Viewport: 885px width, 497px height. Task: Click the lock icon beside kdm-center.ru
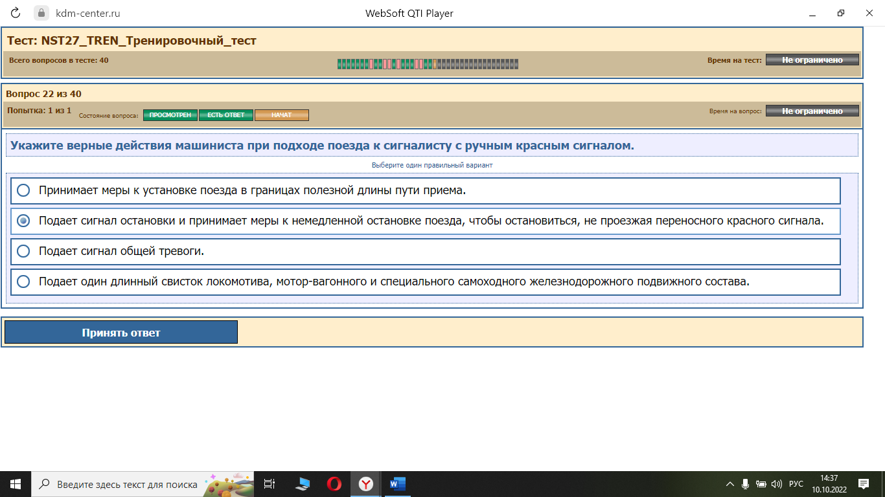pyautogui.click(x=42, y=13)
